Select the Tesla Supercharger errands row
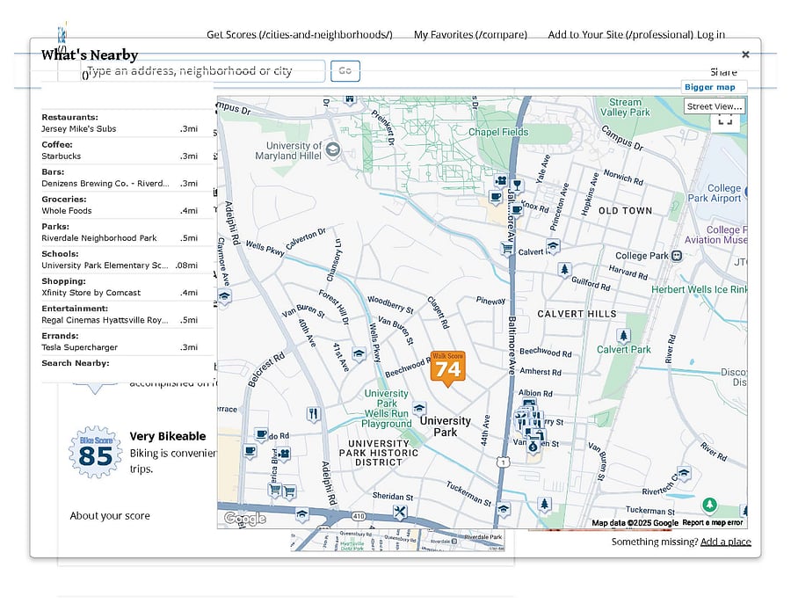 [x=120, y=346]
